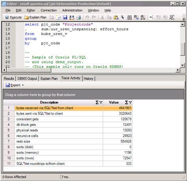Open the Value column filter funnel
Viewport: 187px width, 181px height.
[130, 102]
